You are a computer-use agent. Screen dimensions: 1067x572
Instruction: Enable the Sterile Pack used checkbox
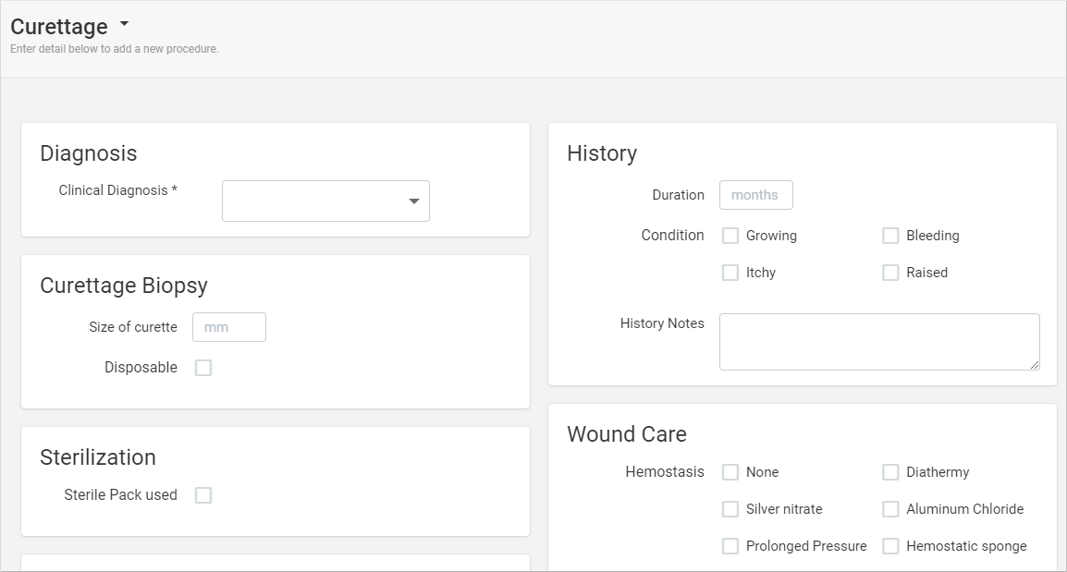pyautogui.click(x=203, y=495)
